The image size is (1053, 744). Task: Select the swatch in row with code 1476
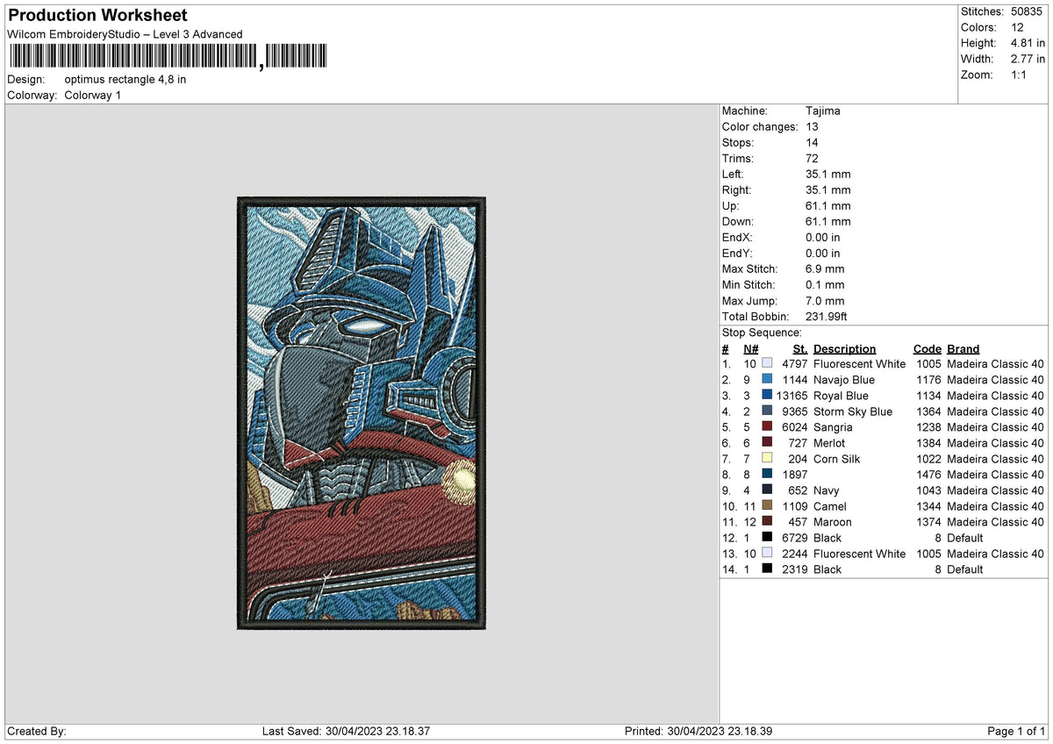(767, 475)
